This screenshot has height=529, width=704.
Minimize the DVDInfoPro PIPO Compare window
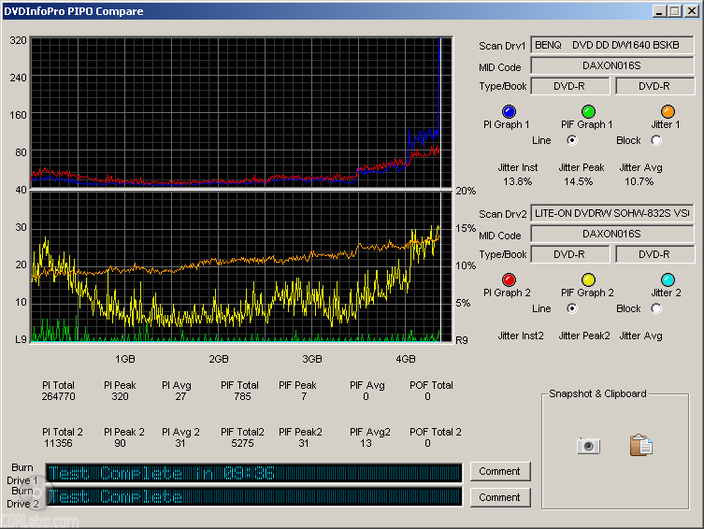[x=659, y=11]
